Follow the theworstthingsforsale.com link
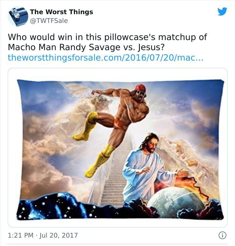235x246 pixels. (x=106, y=58)
